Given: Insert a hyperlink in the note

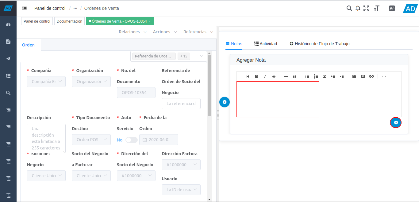Looking at the screenshot, I should (x=371, y=76).
